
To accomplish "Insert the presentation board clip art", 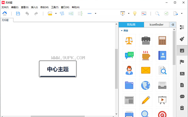I will 162,100.
